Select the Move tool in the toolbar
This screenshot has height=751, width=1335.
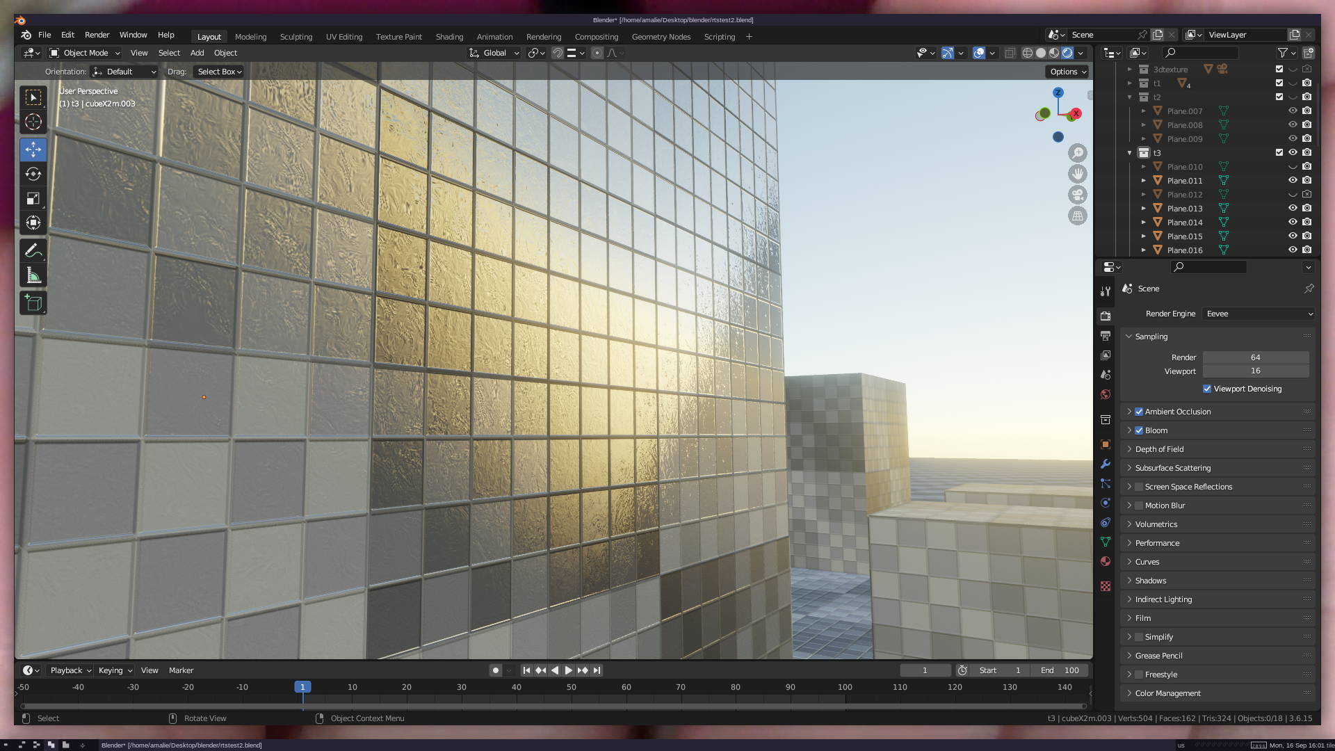pyautogui.click(x=33, y=150)
